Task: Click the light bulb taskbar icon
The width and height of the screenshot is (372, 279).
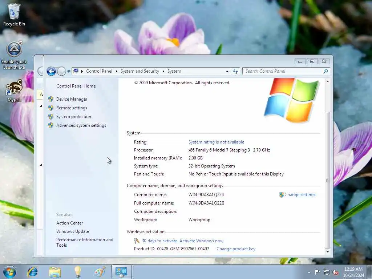Action: click(x=78, y=272)
